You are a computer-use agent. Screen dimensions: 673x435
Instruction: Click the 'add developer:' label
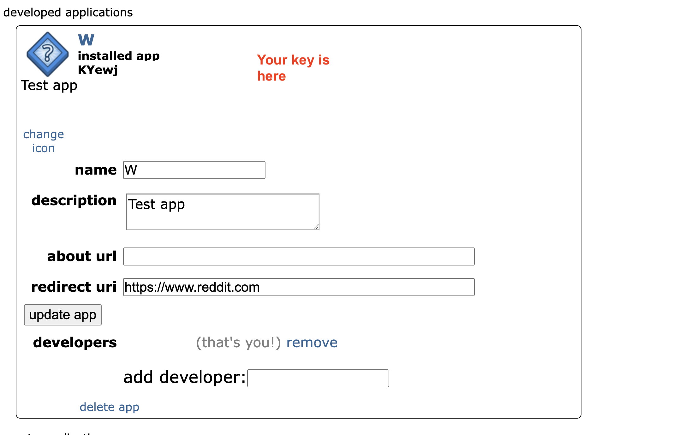184,377
